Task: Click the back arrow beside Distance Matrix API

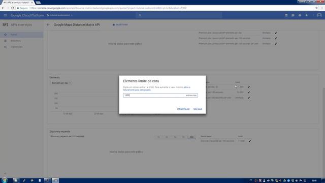Action: click(48, 25)
